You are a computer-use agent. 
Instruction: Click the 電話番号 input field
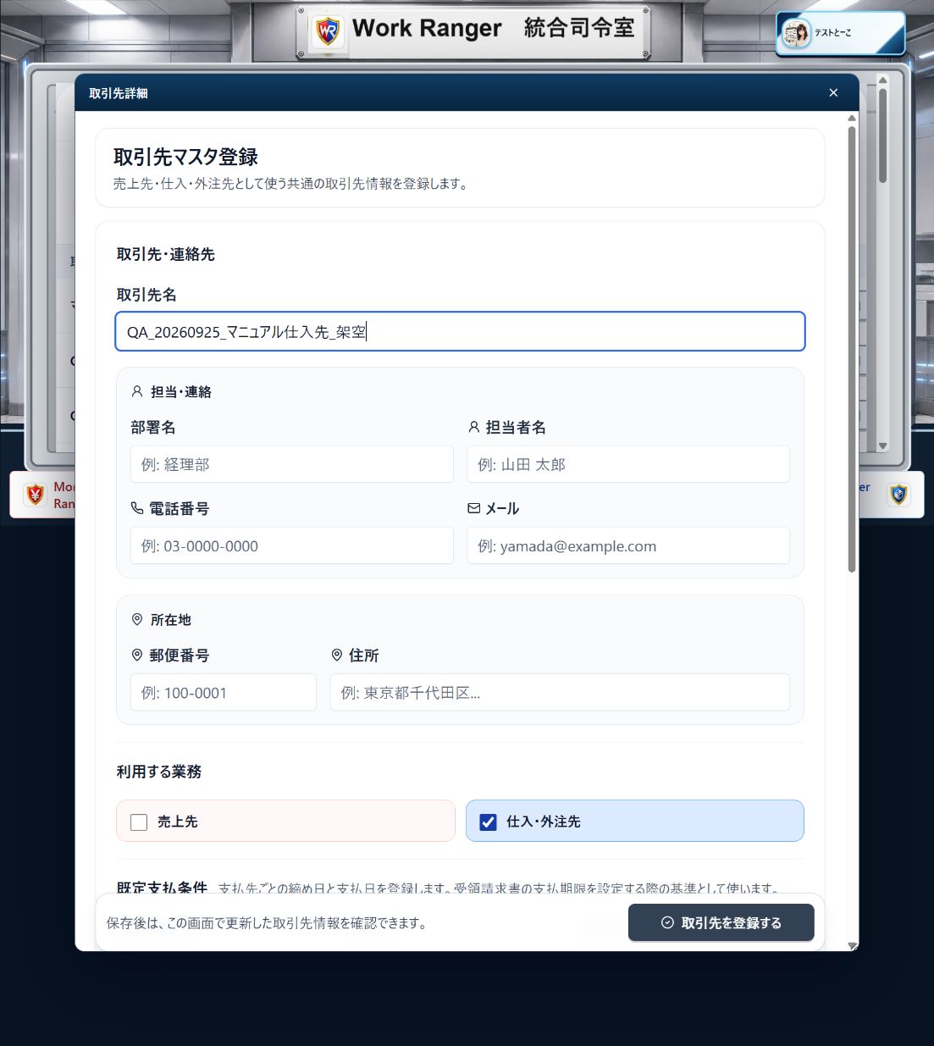[292, 545]
